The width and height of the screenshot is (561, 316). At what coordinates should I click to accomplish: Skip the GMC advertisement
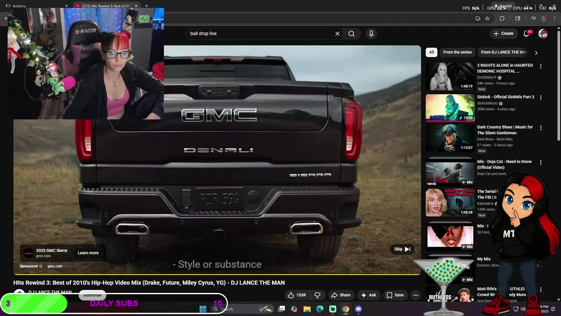(402, 249)
